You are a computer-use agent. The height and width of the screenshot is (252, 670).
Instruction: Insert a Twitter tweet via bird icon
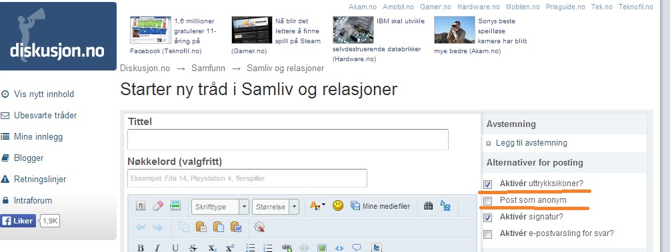[377, 248]
